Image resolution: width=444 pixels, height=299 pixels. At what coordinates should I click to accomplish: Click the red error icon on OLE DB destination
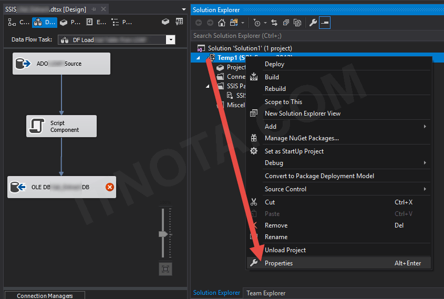pyautogui.click(x=109, y=187)
